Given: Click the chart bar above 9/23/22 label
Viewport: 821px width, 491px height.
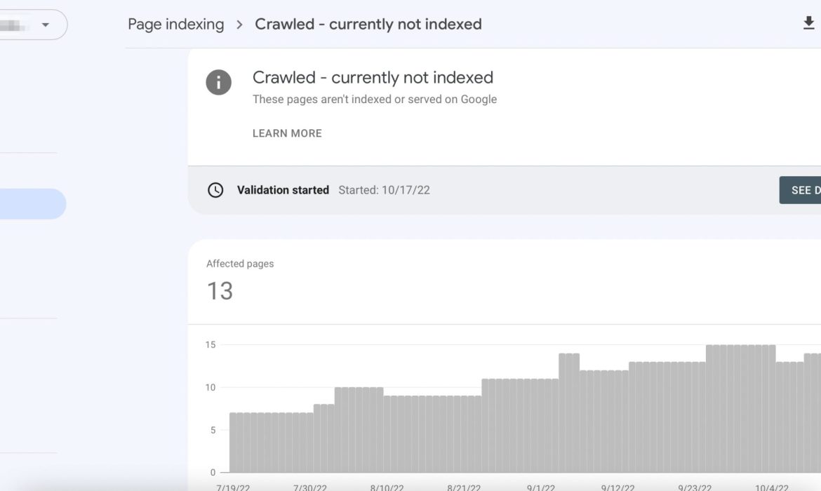Looking at the screenshot, I should pyautogui.click(x=695, y=417).
